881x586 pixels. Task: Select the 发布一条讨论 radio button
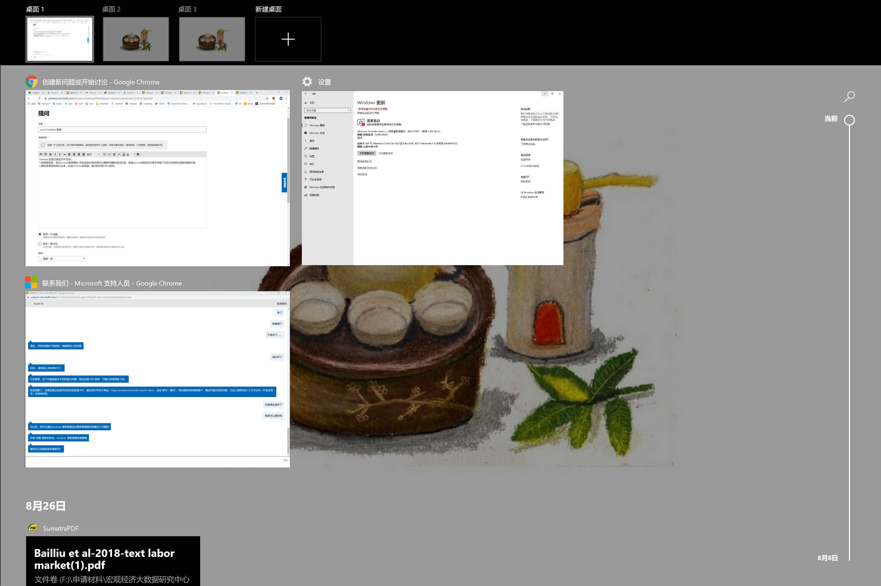pyautogui.click(x=40, y=244)
